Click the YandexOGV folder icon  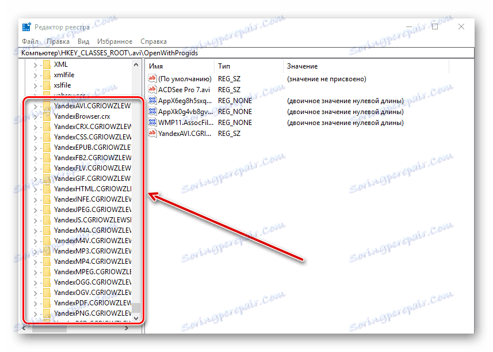point(47,293)
